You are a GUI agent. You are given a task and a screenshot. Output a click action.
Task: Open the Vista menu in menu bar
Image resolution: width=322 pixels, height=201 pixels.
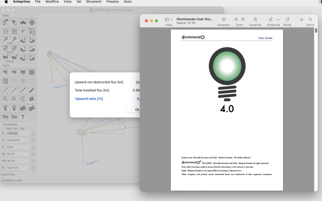coord(67,2)
